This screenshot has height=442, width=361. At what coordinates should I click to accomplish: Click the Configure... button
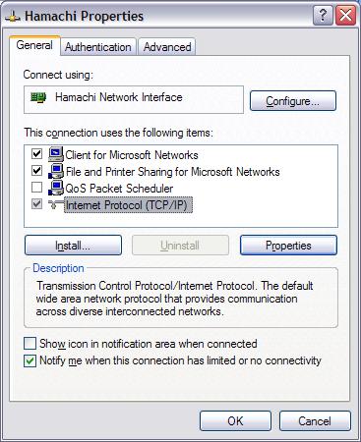tap(293, 101)
